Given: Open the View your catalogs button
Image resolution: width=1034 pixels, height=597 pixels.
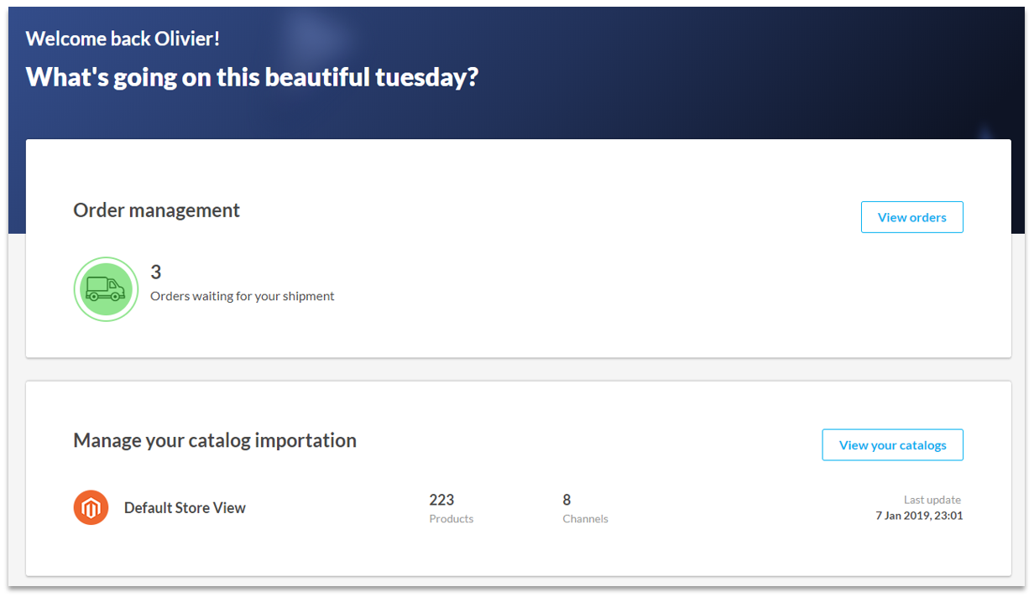Looking at the screenshot, I should pyautogui.click(x=892, y=445).
